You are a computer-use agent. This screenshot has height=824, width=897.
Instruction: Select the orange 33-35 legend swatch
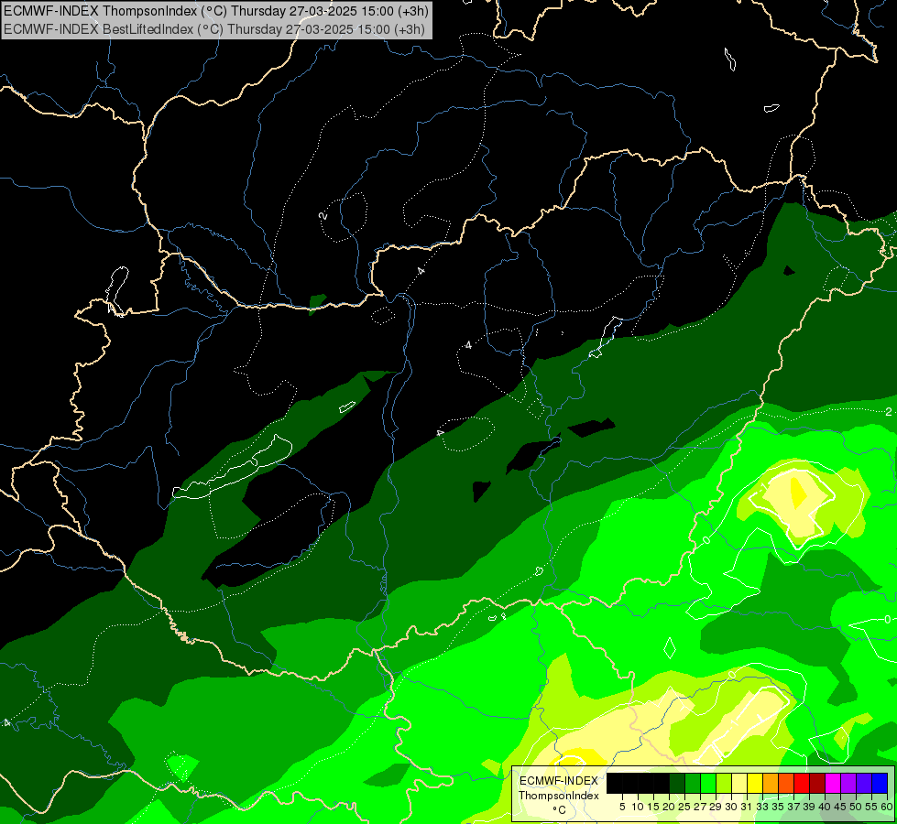(x=771, y=783)
